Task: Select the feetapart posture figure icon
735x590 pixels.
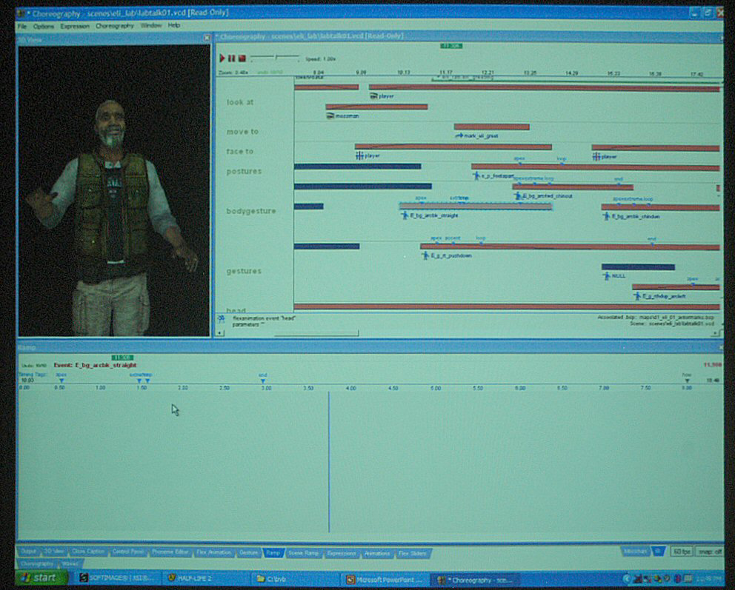Action: [476, 175]
